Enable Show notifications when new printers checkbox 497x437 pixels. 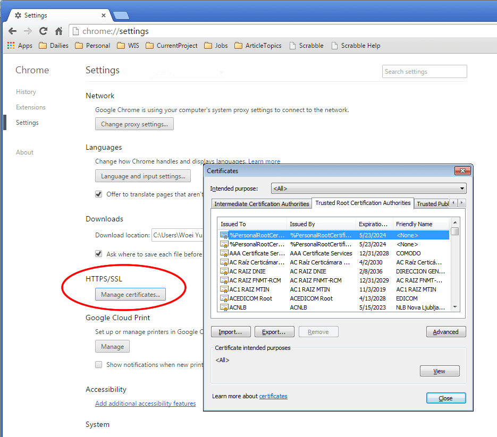[98, 364]
